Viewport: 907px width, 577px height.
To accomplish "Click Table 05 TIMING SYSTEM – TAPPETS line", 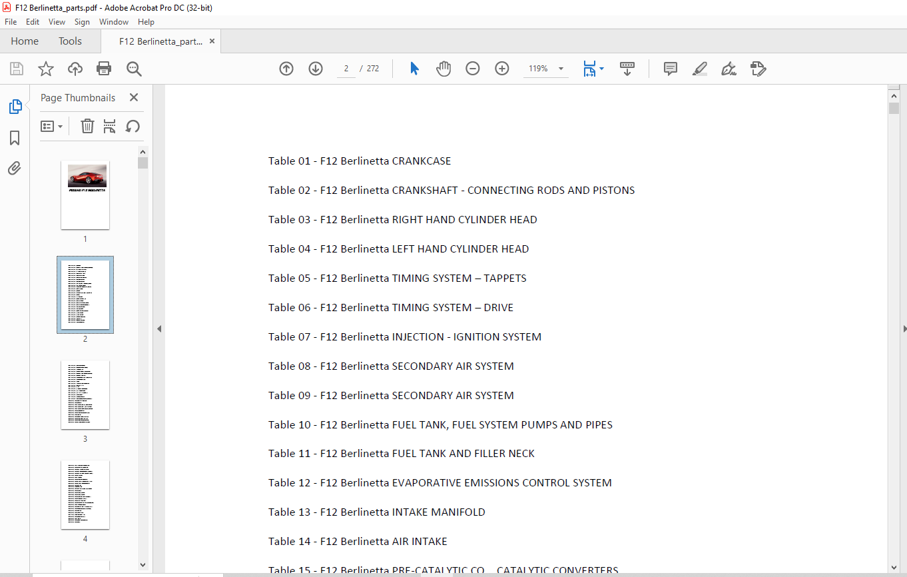I will 398,279.
